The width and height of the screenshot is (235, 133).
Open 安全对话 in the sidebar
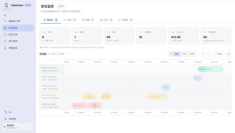pyautogui.click(x=18, y=34)
